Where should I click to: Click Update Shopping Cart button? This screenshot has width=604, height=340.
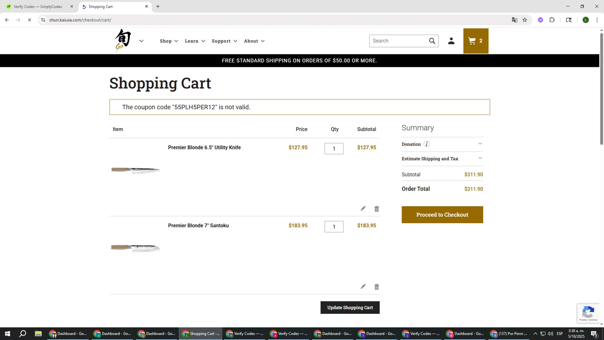(x=350, y=307)
